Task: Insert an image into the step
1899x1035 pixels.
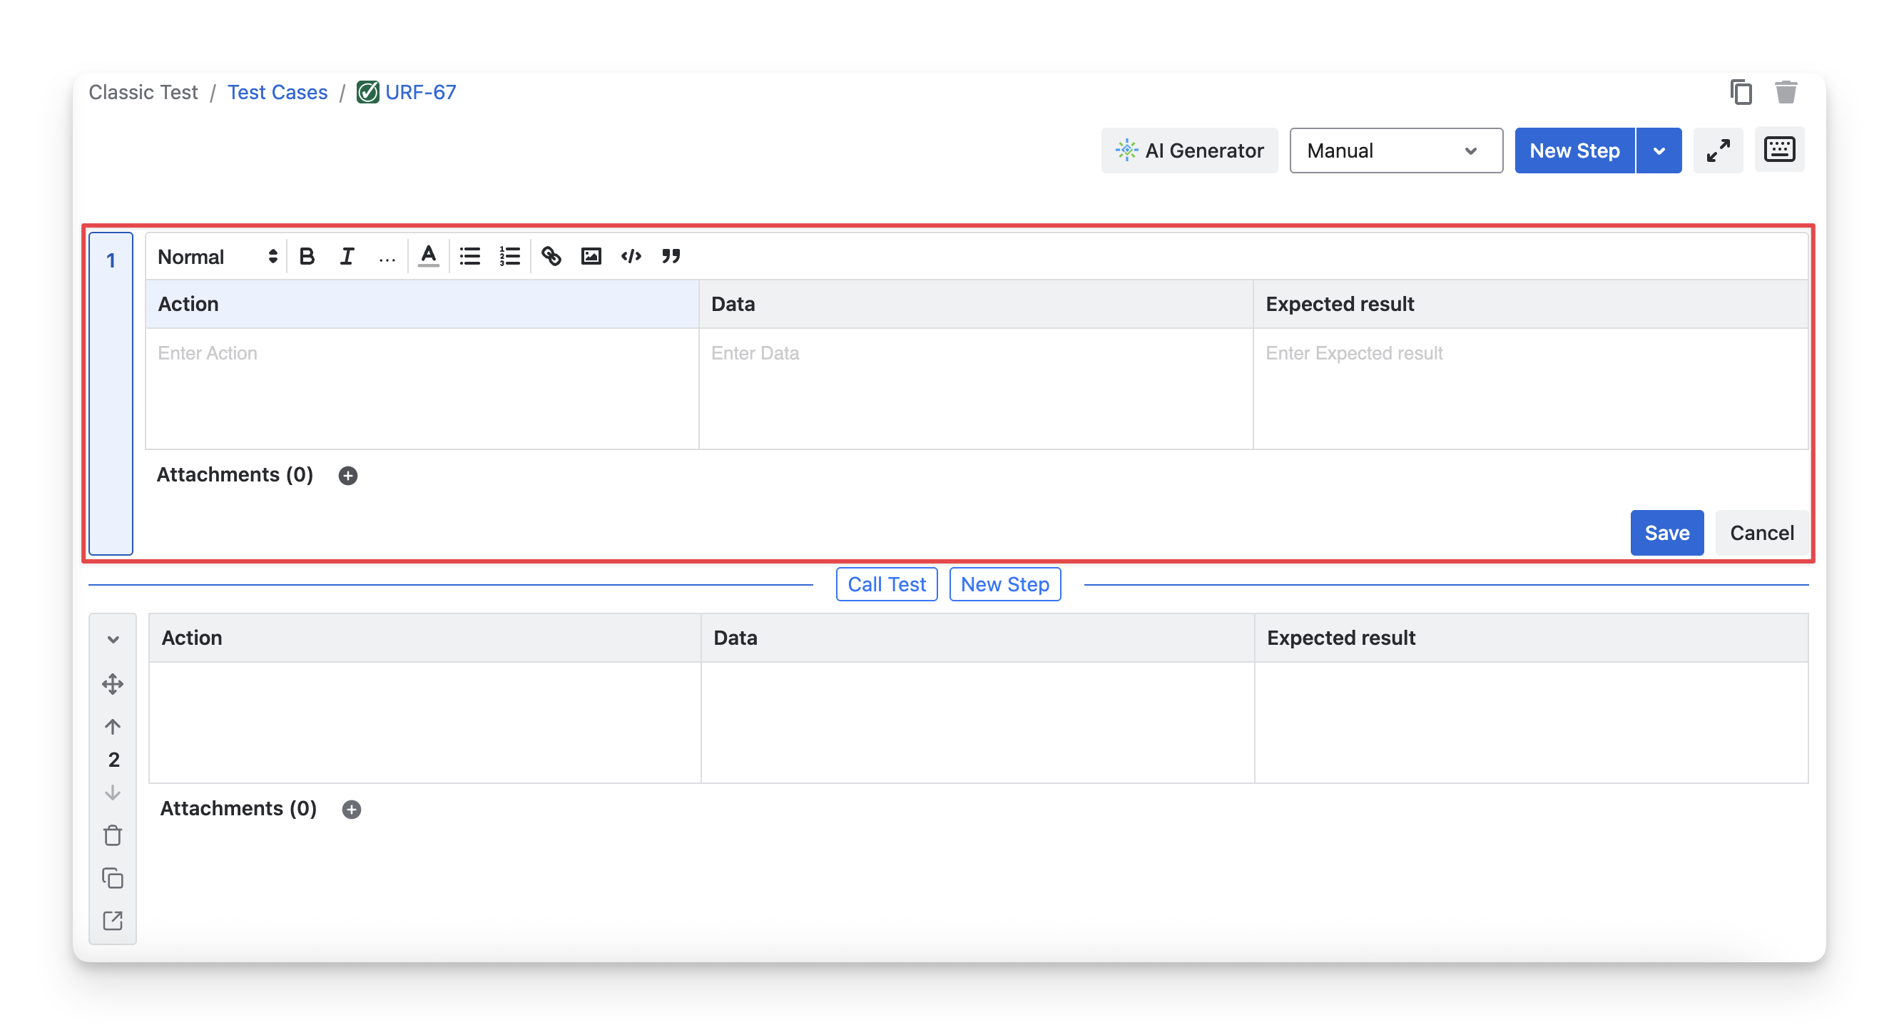Action: tap(591, 256)
